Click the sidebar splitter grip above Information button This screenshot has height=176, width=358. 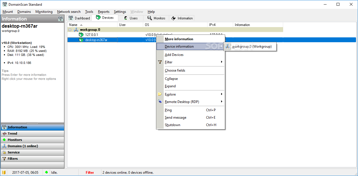pos(32,123)
